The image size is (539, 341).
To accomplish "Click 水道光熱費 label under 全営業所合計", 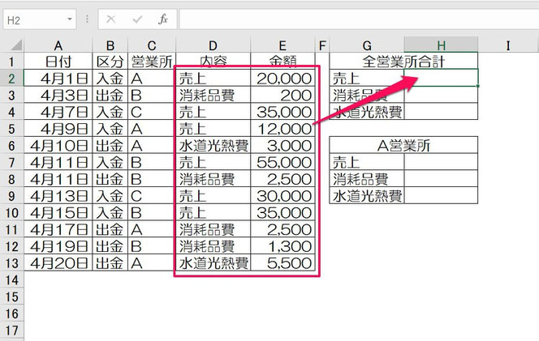I will pyautogui.click(x=367, y=112).
